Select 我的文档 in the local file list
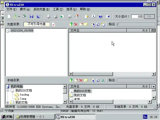The image size is (160, 120). [x=80, y=95]
